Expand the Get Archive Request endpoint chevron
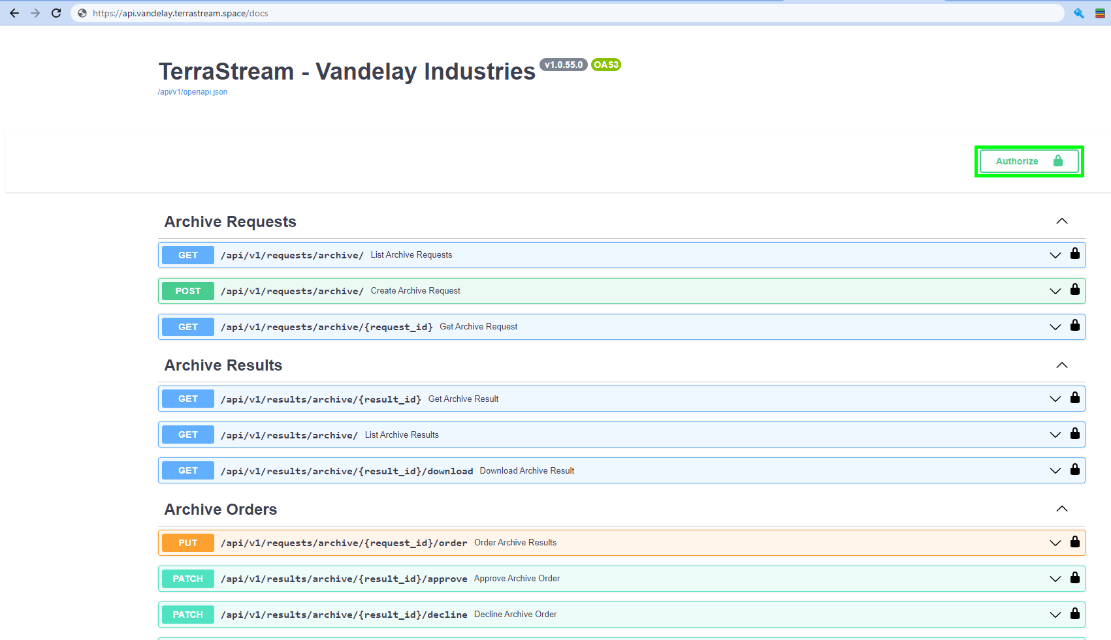This screenshot has width=1111, height=640. click(1055, 327)
